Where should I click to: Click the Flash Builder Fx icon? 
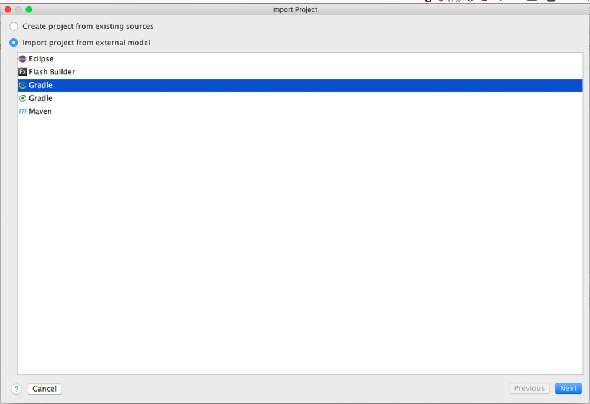pyautogui.click(x=22, y=72)
